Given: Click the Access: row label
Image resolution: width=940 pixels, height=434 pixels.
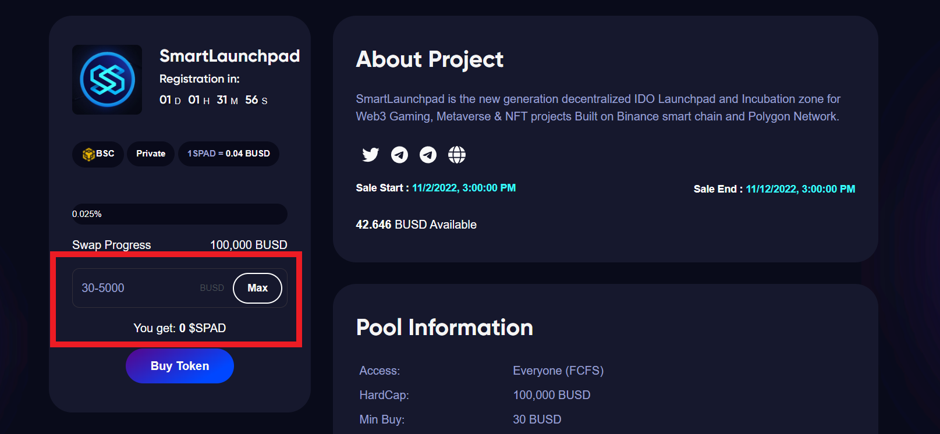Looking at the screenshot, I should pyautogui.click(x=379, y=371).
